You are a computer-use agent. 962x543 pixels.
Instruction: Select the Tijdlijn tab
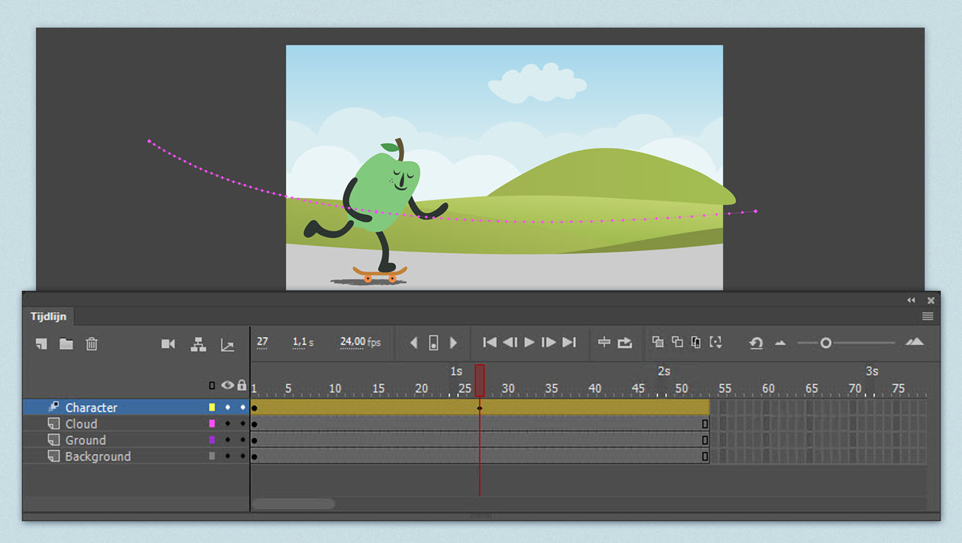click(x=49, y=316)
